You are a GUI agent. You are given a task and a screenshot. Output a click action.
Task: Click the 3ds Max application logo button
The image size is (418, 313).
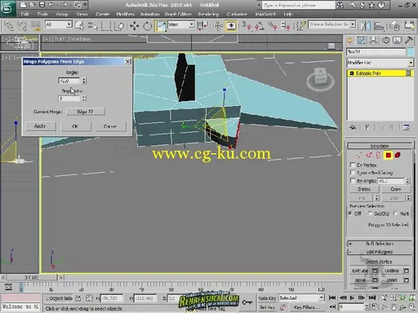(7, 8)
